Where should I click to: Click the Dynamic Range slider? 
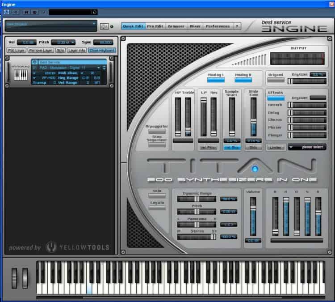point(197,199)
